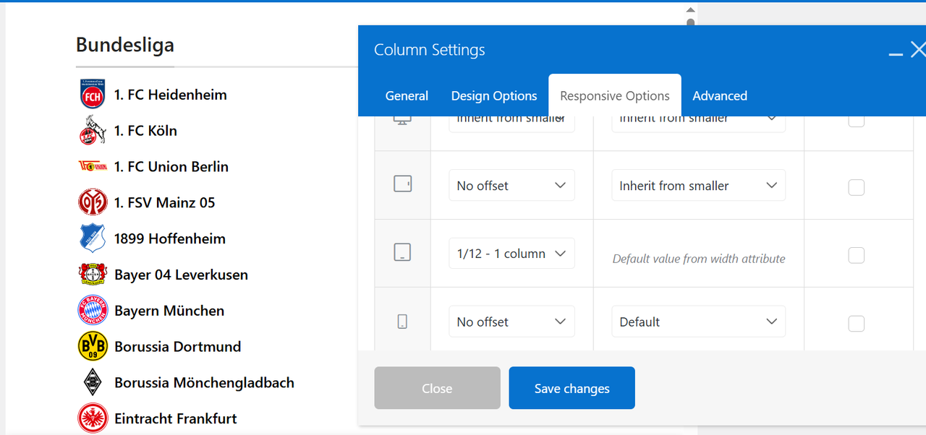
Task: Switch to the Advanced tab
Action: click(720, 95)
